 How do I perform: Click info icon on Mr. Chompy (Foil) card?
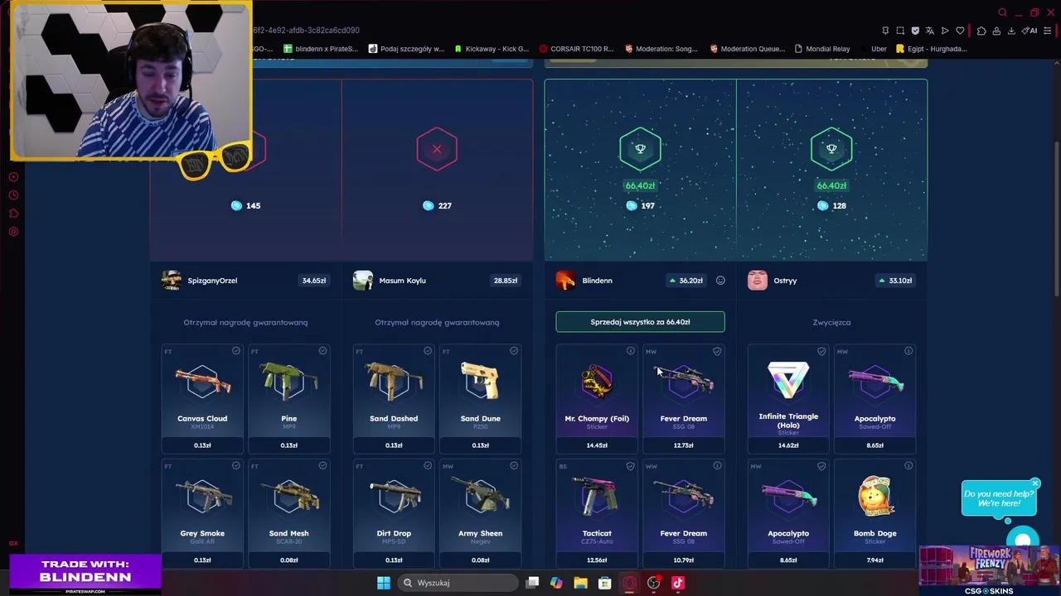tap(631, 351)
